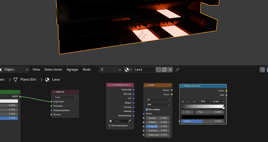Click the eyedropper in texture coordinates node

[x=129, y=121]
